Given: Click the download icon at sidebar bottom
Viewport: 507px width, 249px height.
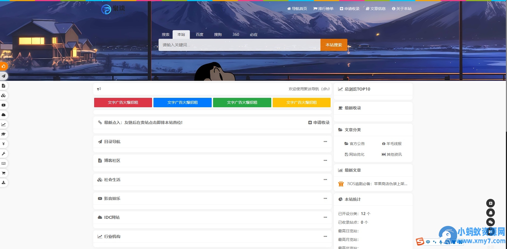Looking at the screenshot, I should [x=4, y=182].
